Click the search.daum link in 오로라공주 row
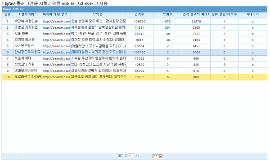The width and height of the screenshot is (270, 164). click(56, 77)
